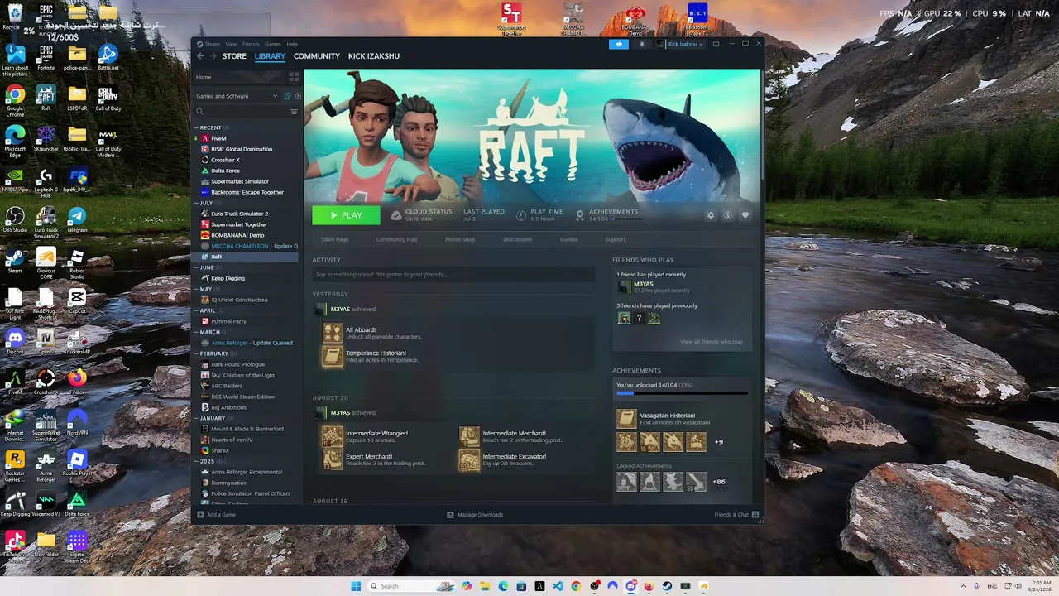Show the Raft game info panel
This screenshot has width=1059, height=596.
pyautogui.click(x=727, y=215)
